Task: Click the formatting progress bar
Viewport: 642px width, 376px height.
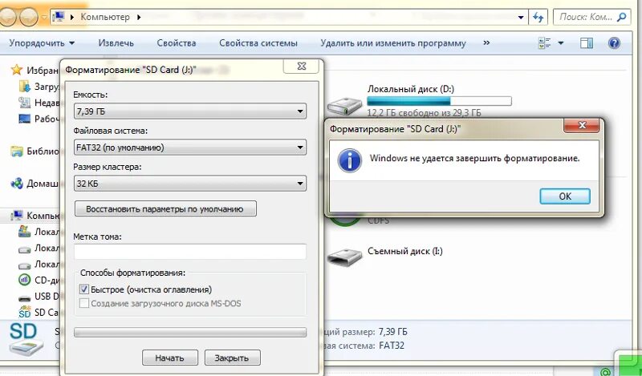Action: (190, 332)
